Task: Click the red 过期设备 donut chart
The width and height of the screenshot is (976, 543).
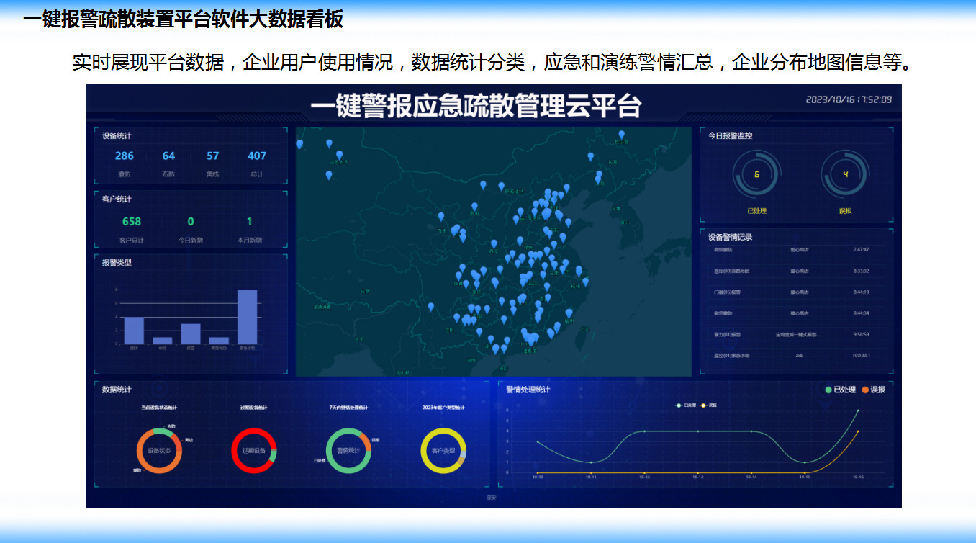Action: (253, 450)
